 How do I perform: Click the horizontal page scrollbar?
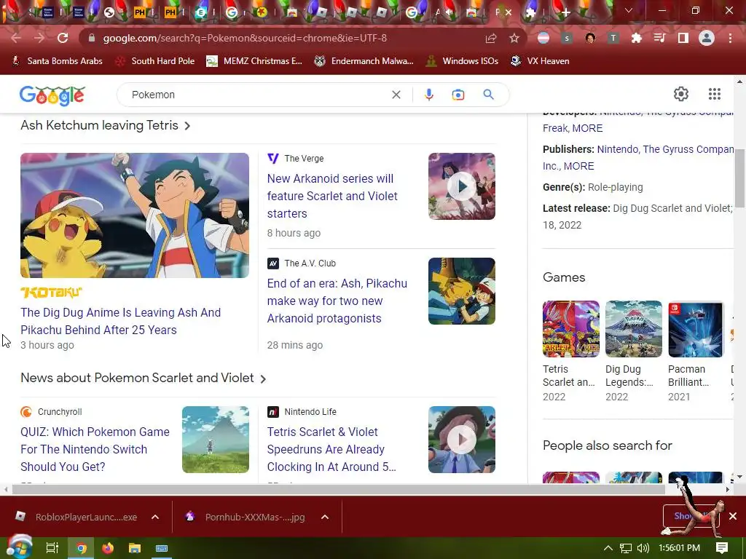(338, 489)
